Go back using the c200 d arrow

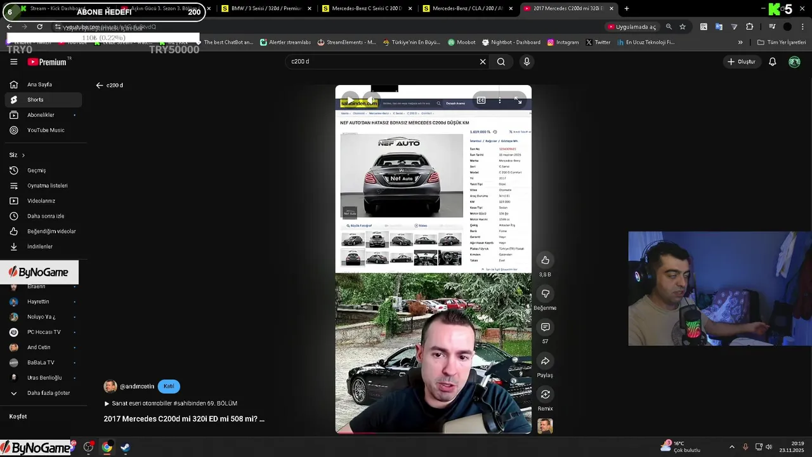[x=100, y=85]
